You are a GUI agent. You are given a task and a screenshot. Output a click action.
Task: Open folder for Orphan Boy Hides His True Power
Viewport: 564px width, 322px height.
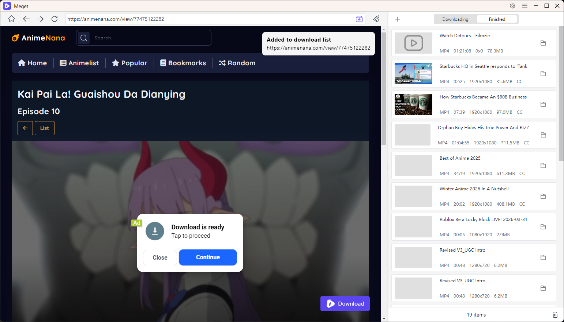tap(543, 135)
